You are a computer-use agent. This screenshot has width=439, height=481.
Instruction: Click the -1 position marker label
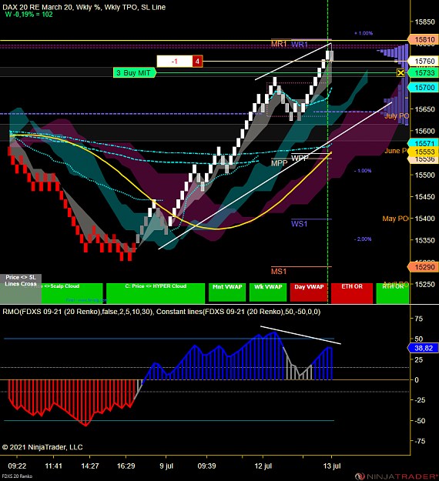(x=175, y=62)
